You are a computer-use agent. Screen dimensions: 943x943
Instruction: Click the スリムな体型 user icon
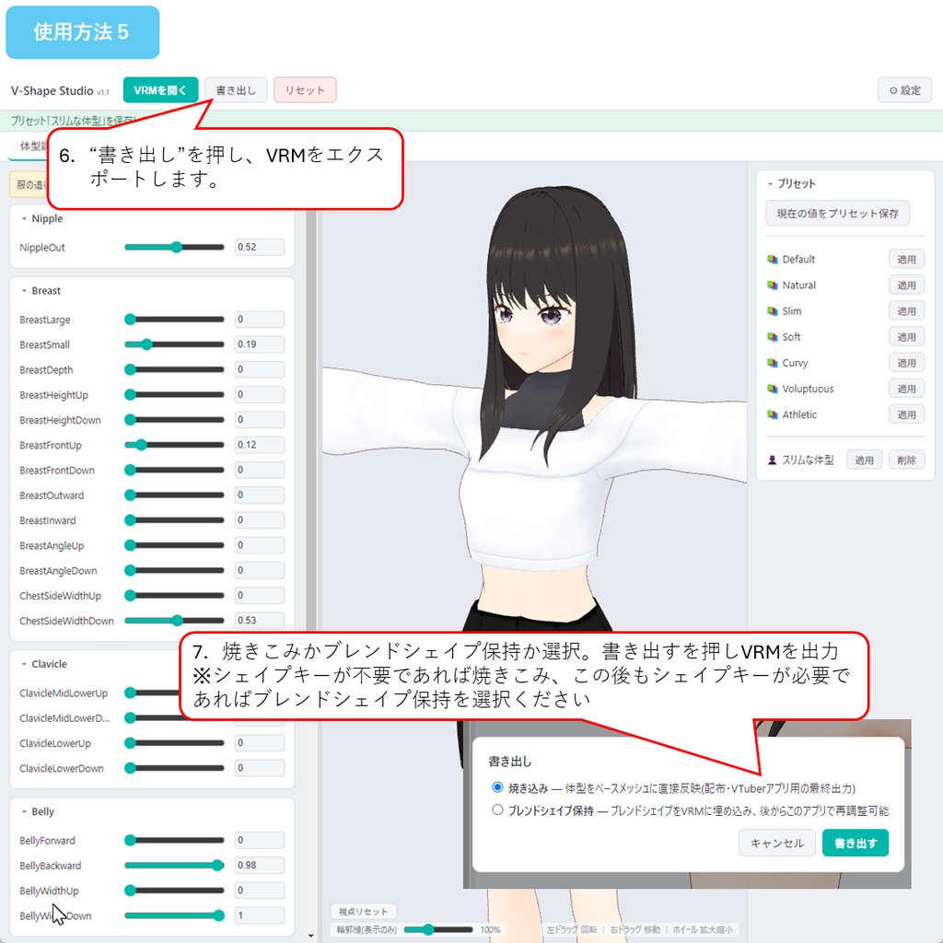point(773,460)
